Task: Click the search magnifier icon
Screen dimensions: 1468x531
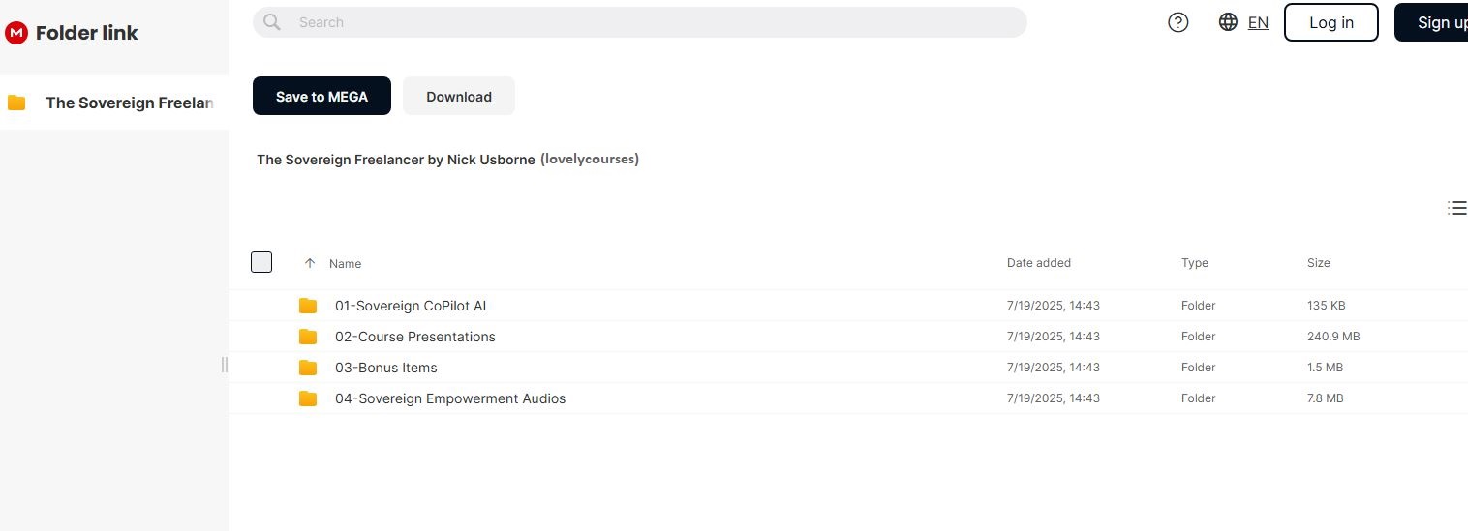Action: (x=272, y=22)
